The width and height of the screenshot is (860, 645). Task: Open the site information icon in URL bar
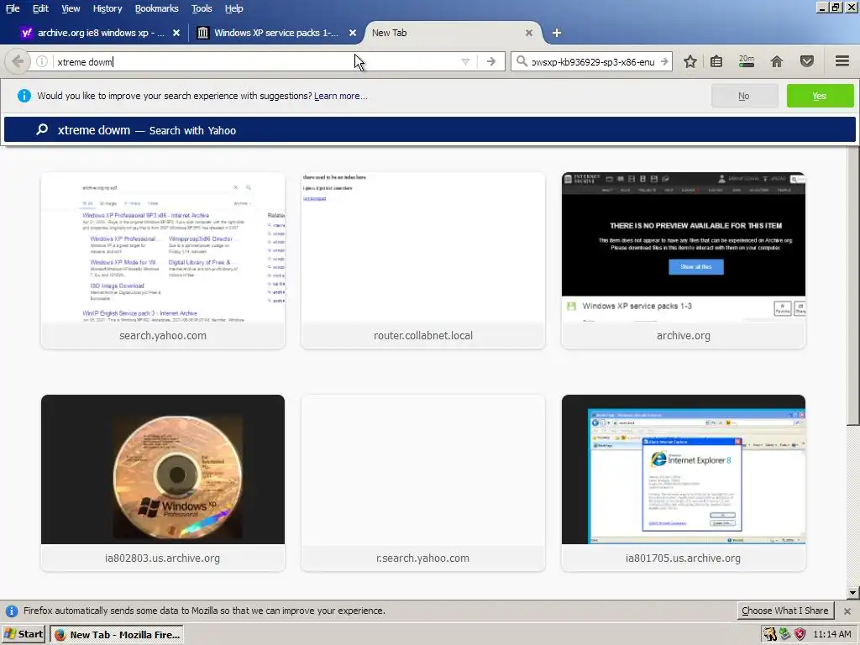(42, 61)
